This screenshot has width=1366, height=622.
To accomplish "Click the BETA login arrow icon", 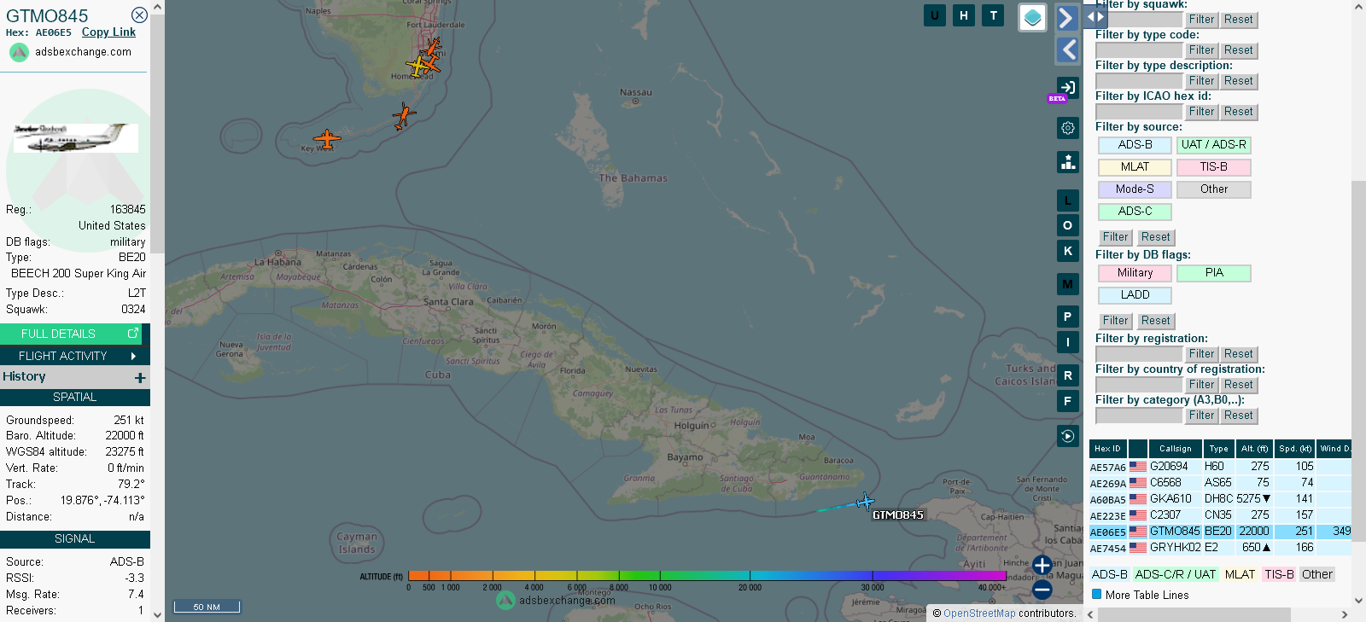I will pos(1068,87).
